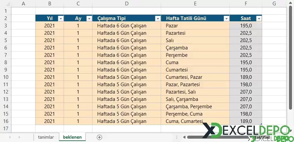Select row 10 header

coord(6,77)
